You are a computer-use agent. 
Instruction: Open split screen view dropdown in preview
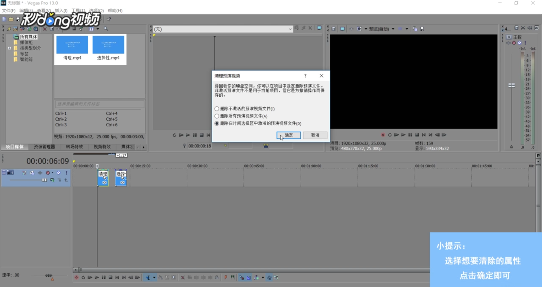pyautogui.click(x=366, y=29)
